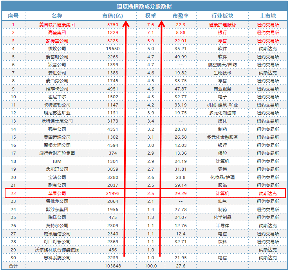Image resolution: width=289 pixels, height=271 pixels.
Task: Select the table title 道琼斯指数成分股数据
Action: 144,6
